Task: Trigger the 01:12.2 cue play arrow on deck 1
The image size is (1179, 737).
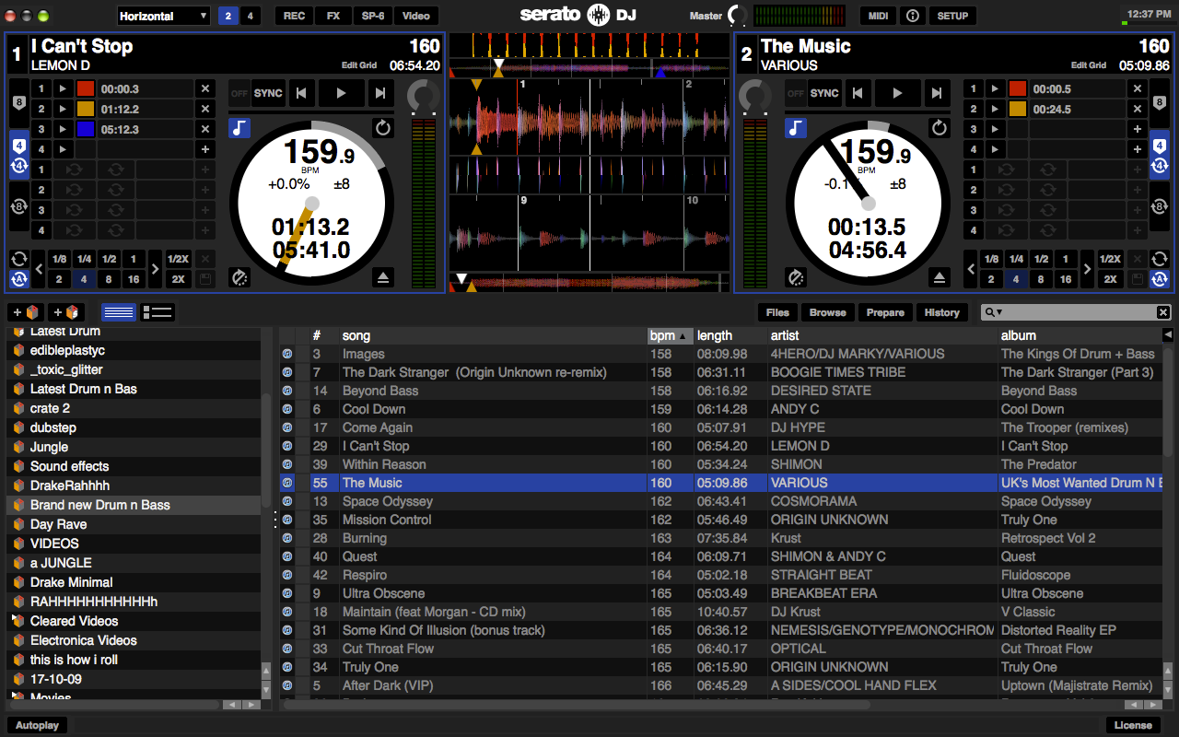Action: coord(63,109)
